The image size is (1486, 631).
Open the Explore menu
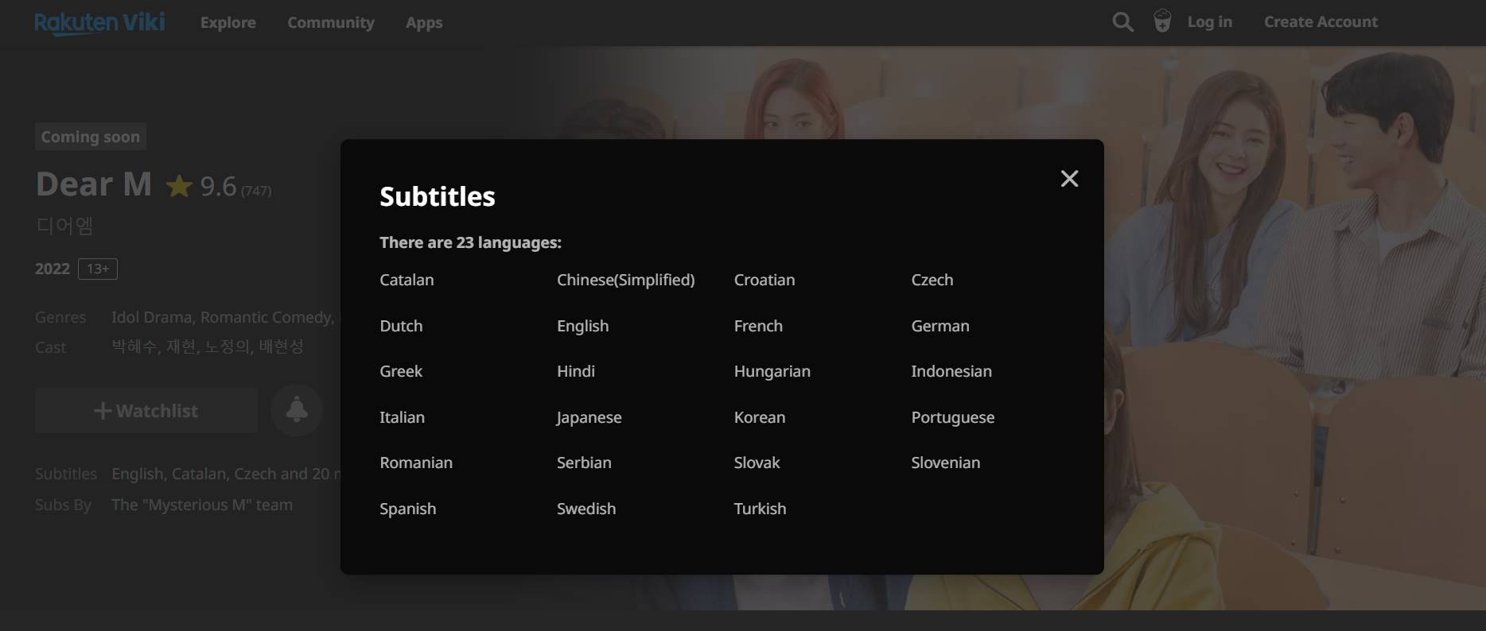coord(228,22)
